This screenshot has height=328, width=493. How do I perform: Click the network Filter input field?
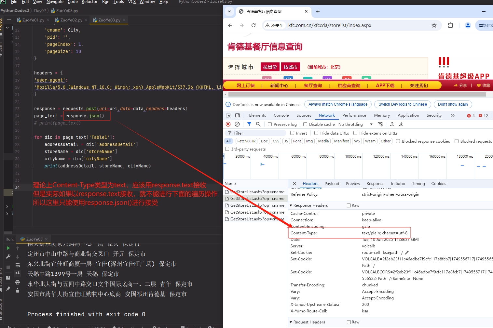[x=255, y=133]
